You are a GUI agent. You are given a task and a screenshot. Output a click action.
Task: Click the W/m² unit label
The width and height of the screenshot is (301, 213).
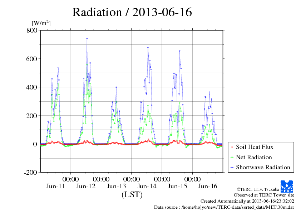(41, 23)
